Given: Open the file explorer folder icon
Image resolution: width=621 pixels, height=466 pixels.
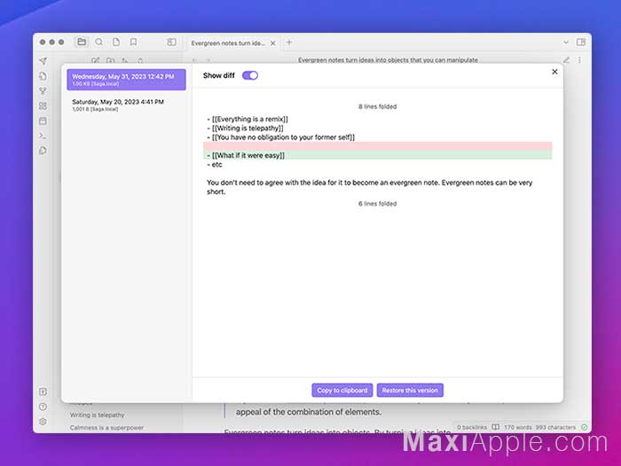Looking at the screenshot, I should [82, 42].
